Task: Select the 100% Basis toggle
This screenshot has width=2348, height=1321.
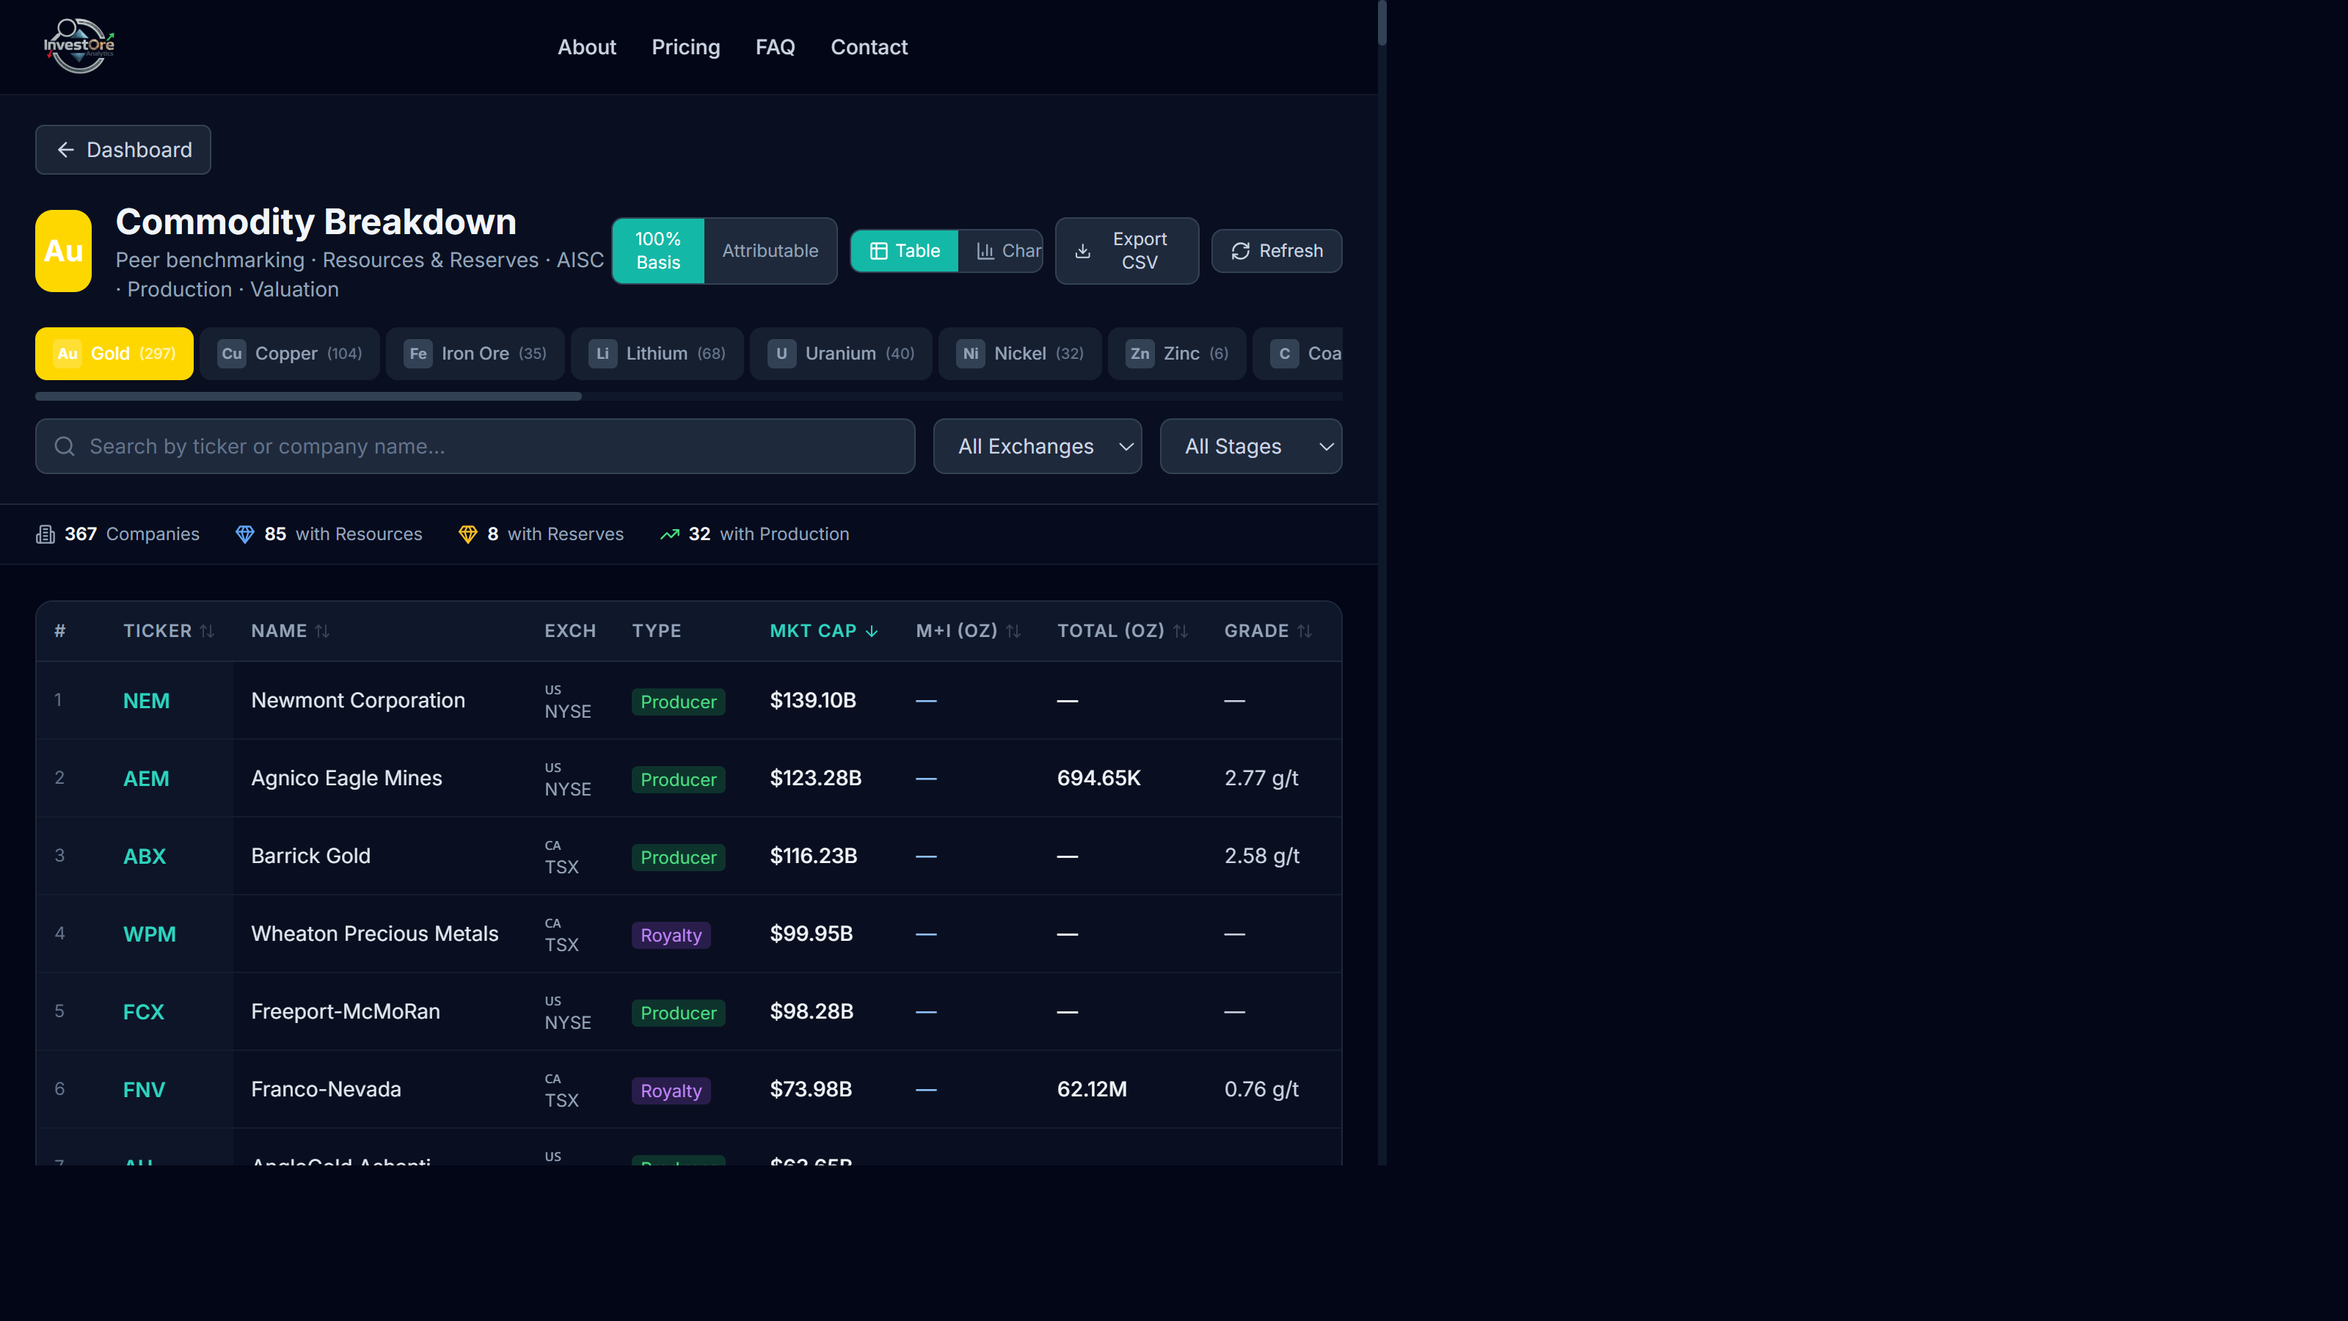Action: click(657, 251)
